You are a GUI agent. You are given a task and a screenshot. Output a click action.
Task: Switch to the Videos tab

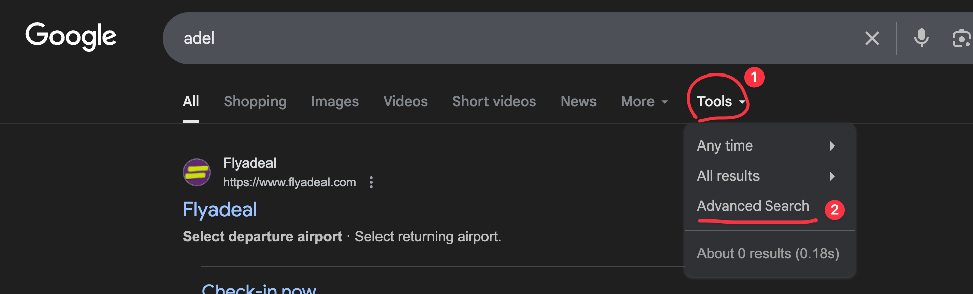point(405,102)
